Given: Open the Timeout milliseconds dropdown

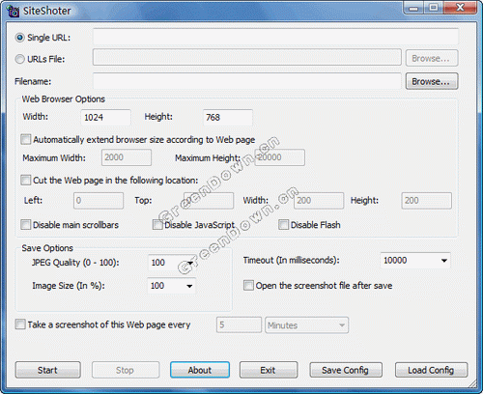Looking at the screenshot, I should (x=444, y=261).
